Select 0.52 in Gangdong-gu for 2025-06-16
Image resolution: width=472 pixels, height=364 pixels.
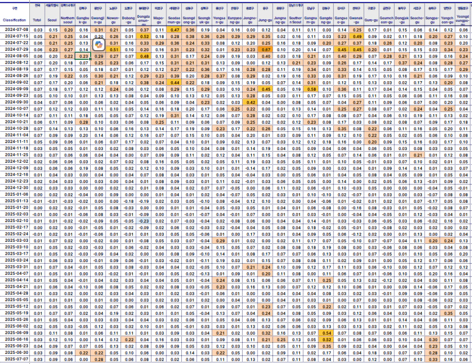tap(326, 339)
